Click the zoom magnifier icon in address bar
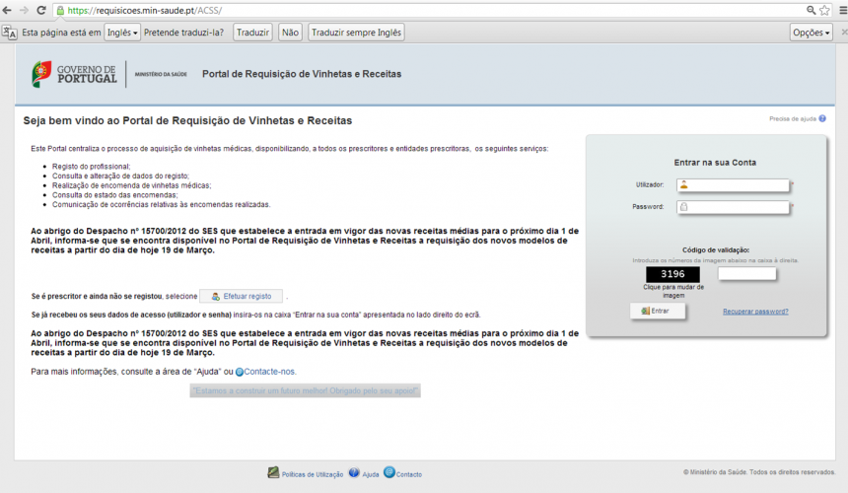The image size is (848, 493). [811, 10]
